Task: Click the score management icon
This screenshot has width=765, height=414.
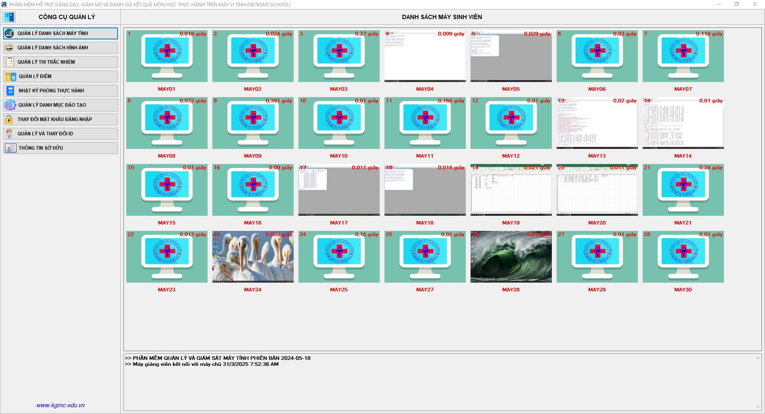Action: [x=10, y=76]
